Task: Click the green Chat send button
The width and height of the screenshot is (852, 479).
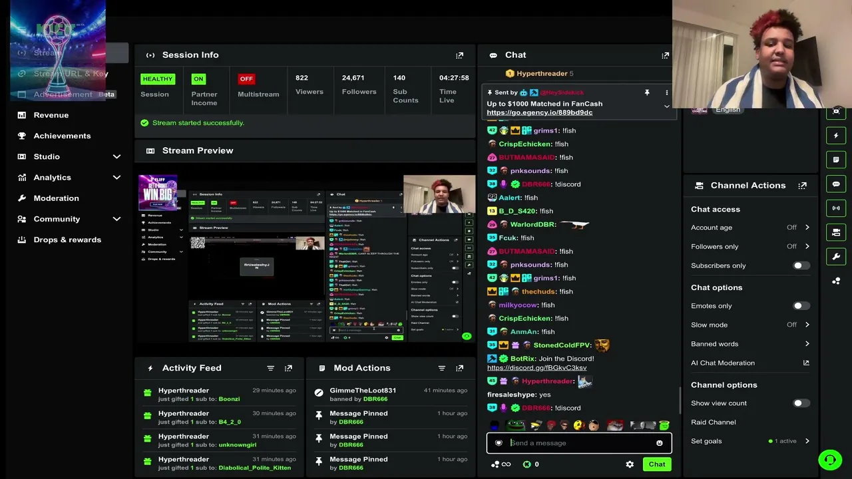Action: [657, 464]
